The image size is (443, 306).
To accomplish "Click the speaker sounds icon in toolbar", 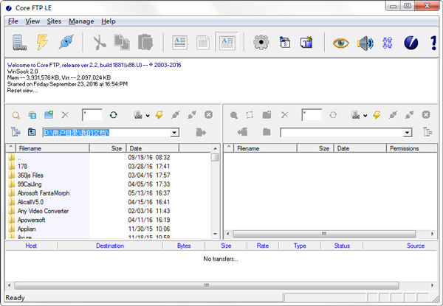I will tap(365, 43).
